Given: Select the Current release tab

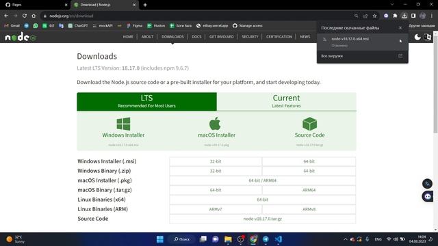Looking at the screenshot, I should pos(286,102).
